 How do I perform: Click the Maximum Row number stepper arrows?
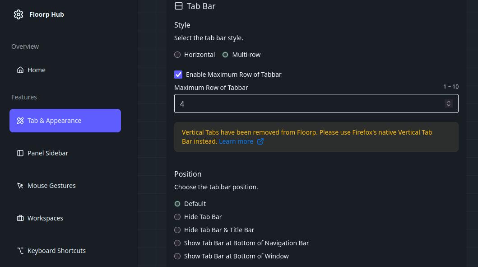[448, 103]
